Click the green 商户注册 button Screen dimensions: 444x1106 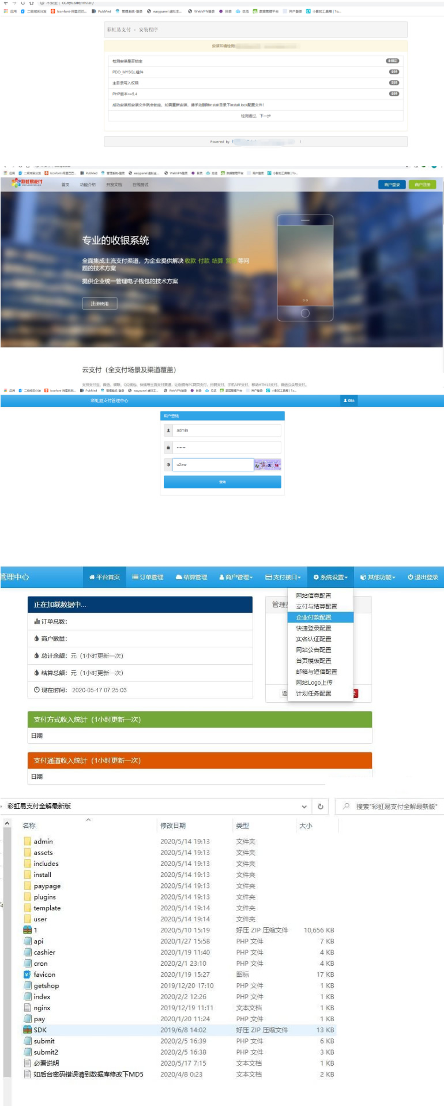click(x=422, y=185)
